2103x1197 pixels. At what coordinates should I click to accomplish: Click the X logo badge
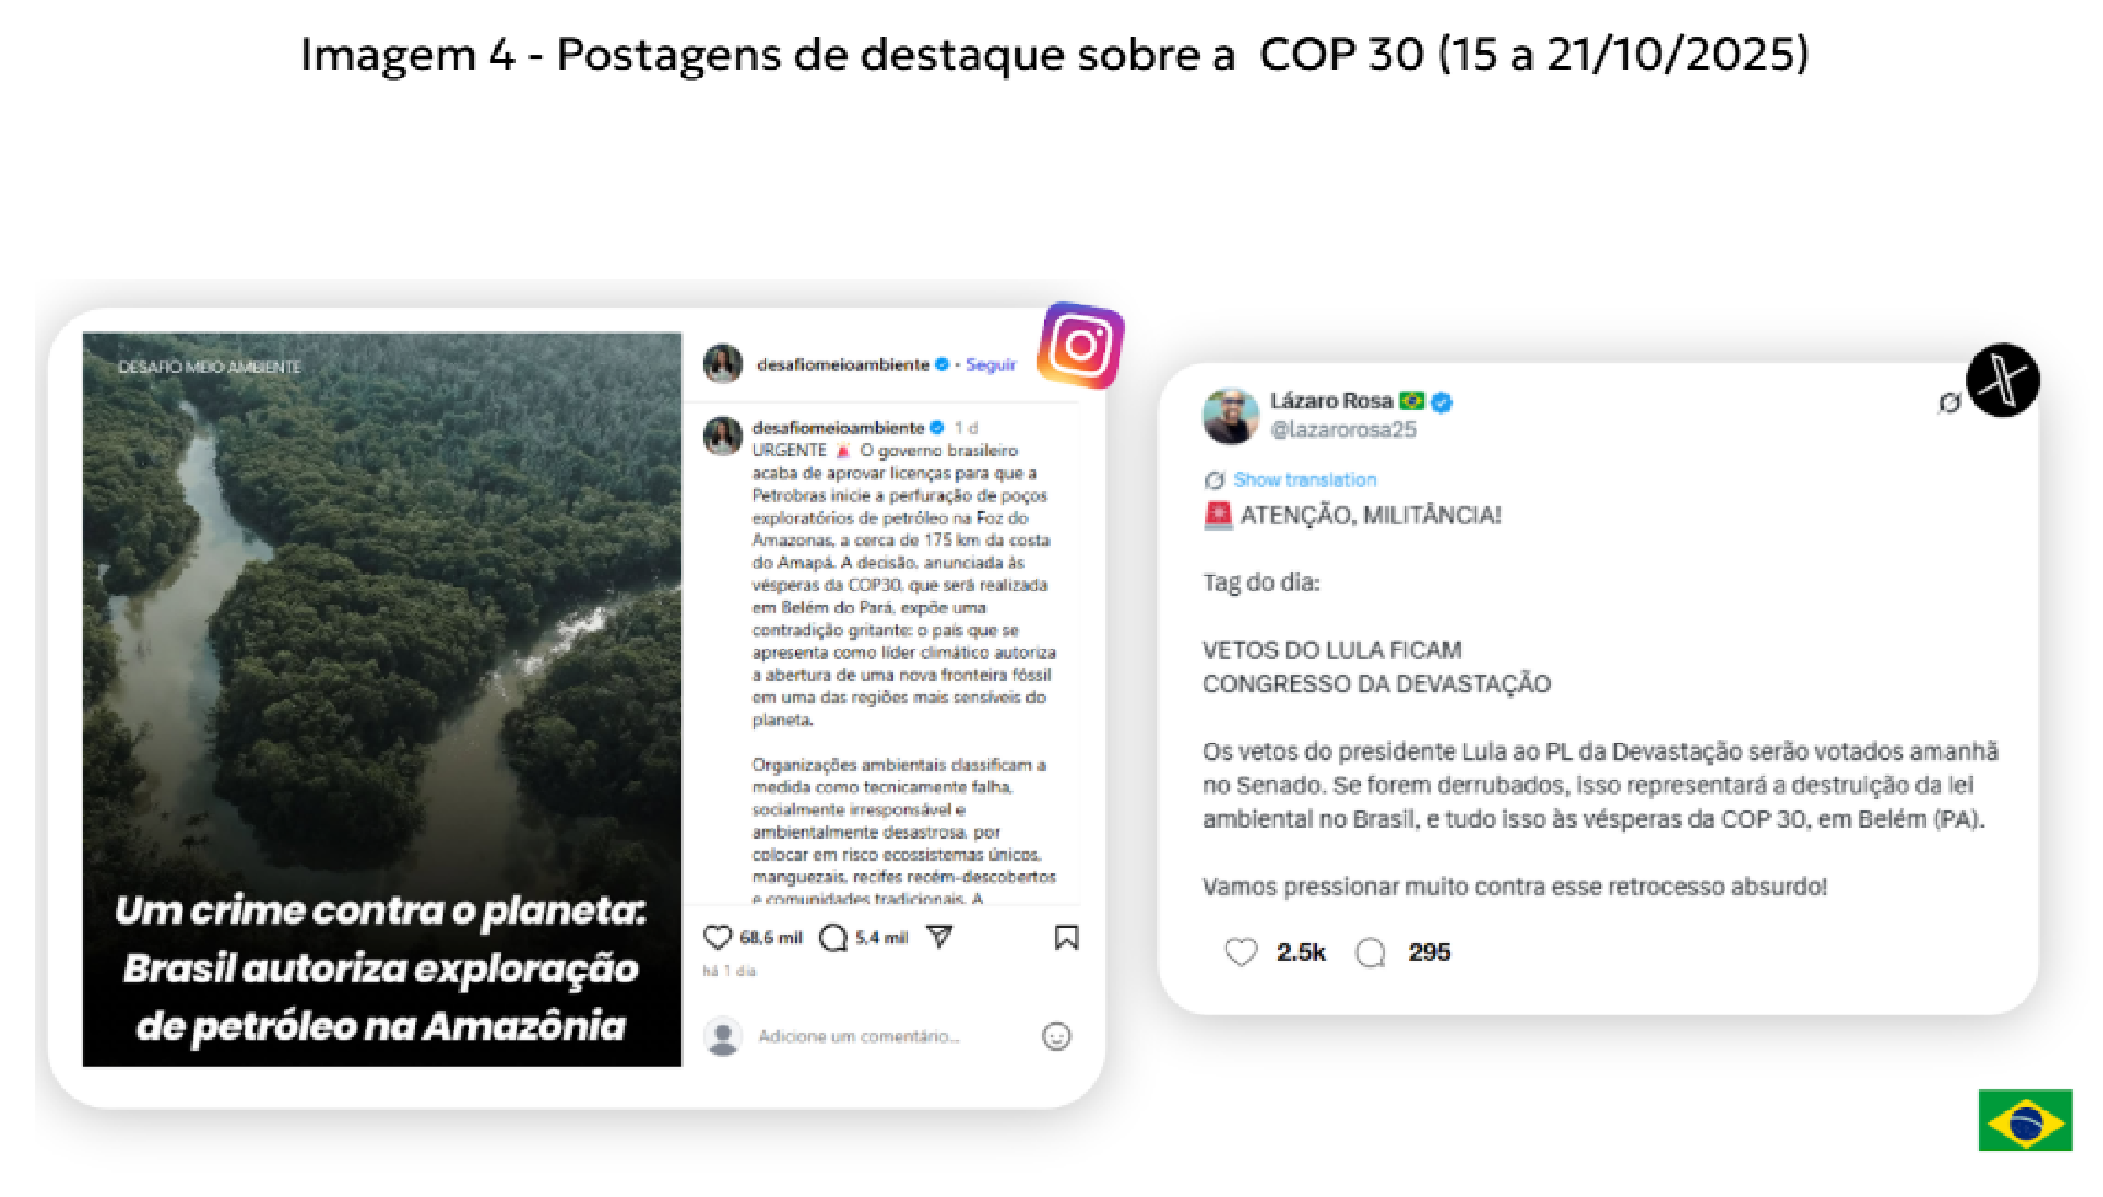coord(2003,380)
